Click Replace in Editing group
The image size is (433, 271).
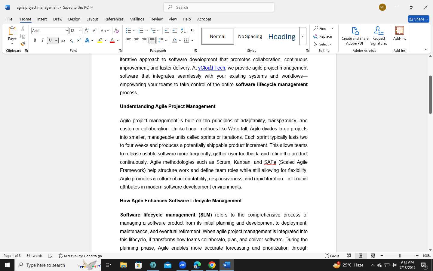click(323, 36)
